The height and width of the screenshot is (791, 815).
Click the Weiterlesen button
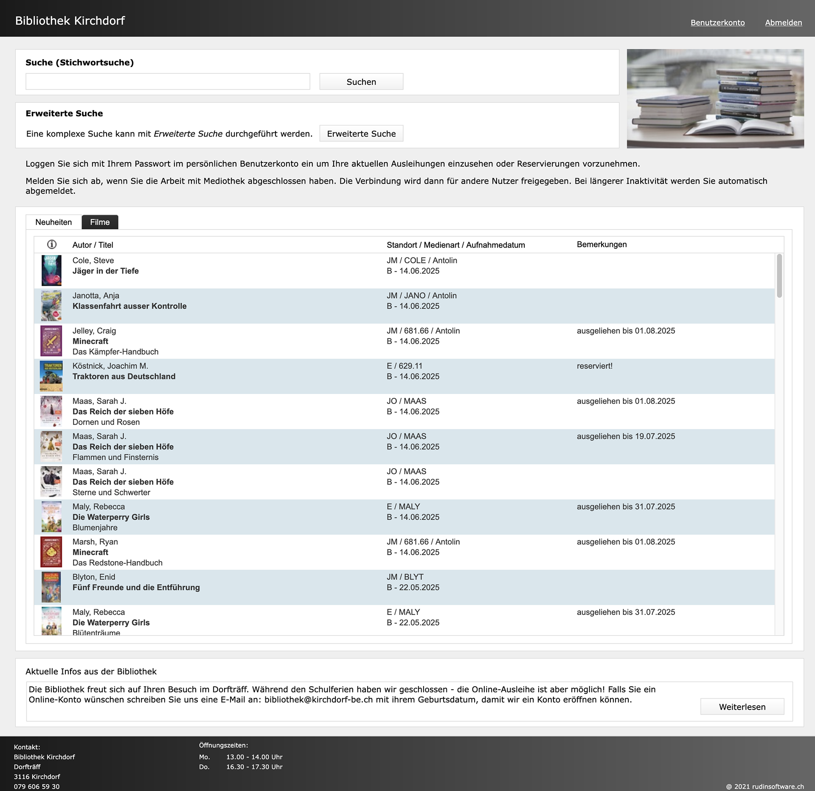(742, 707)
